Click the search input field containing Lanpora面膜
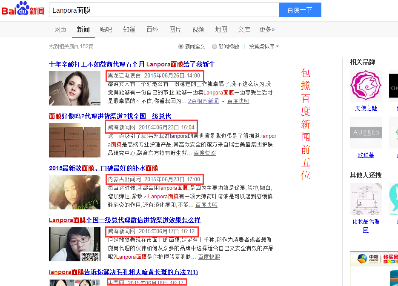 pos(164,10)
